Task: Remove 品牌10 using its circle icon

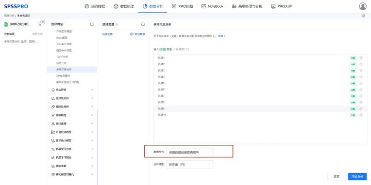Action: pyautogui.click(x=361, y=115)
